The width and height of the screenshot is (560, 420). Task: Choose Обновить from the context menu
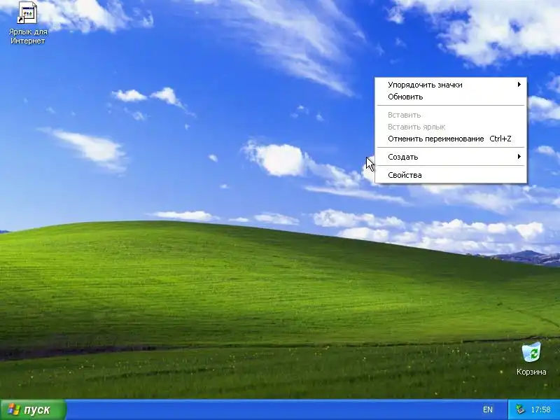pyautogui.click(x=451, y=97)
